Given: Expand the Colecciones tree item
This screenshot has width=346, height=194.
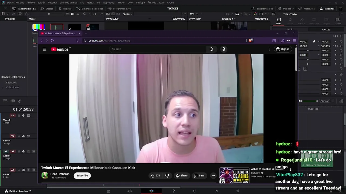Looking at the screenshot, I should point(3,87).
